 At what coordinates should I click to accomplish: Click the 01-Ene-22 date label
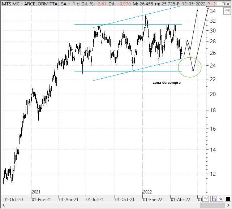tap(152, 200)
